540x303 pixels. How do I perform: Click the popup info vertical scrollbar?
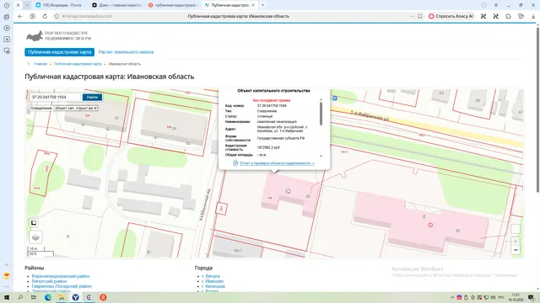(x=321, y=114)
